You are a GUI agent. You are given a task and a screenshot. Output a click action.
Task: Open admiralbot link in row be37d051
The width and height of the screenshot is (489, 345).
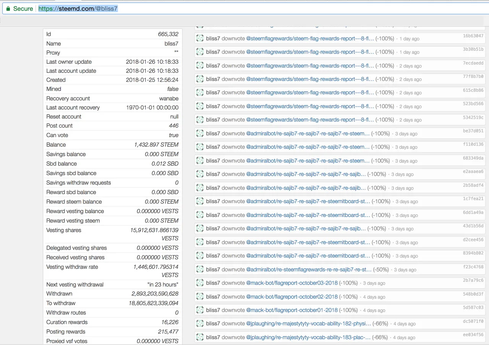tap(308, 133)
